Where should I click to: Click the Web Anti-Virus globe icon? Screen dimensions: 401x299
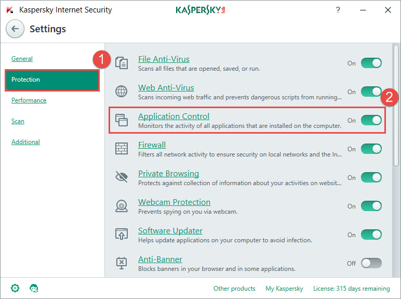coord(121,92)
